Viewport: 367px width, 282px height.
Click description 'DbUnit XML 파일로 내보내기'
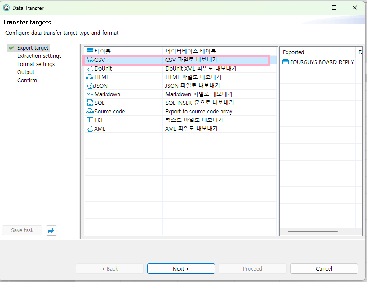pos(201,69)
